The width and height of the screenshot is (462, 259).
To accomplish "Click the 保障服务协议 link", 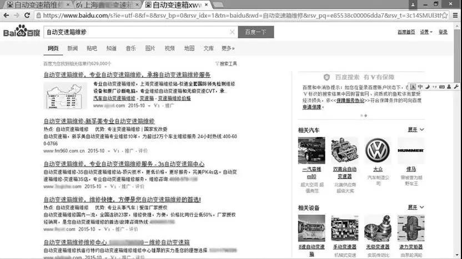I will pyautogui.click(x=350, y=100).
